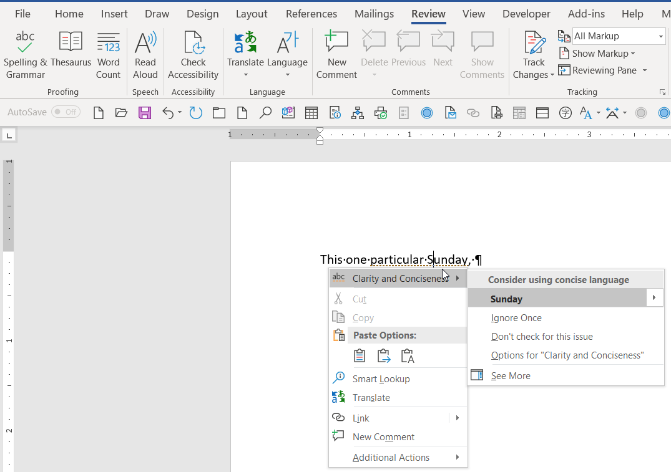
Task: Undo the last action
Action: coord(168,113)
